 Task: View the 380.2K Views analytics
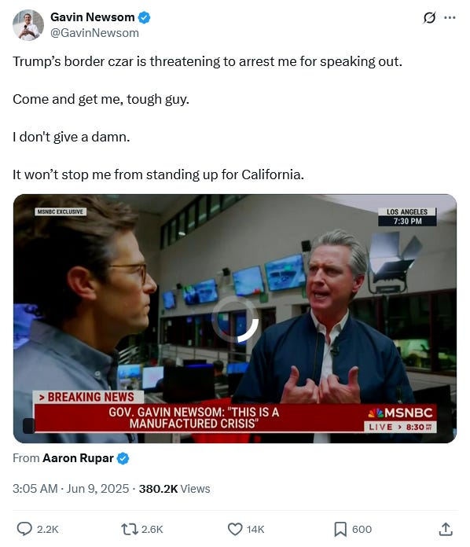[x=174, y=488]
